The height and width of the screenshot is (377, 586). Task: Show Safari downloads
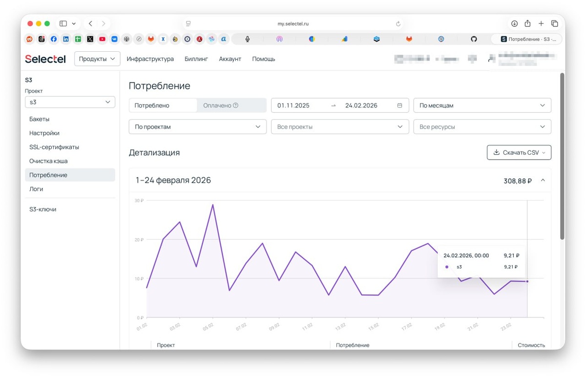pyautogui.click(x=514, y=23)
